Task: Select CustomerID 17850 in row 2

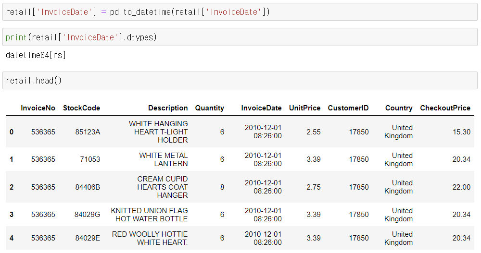Action: click(359, 187)
